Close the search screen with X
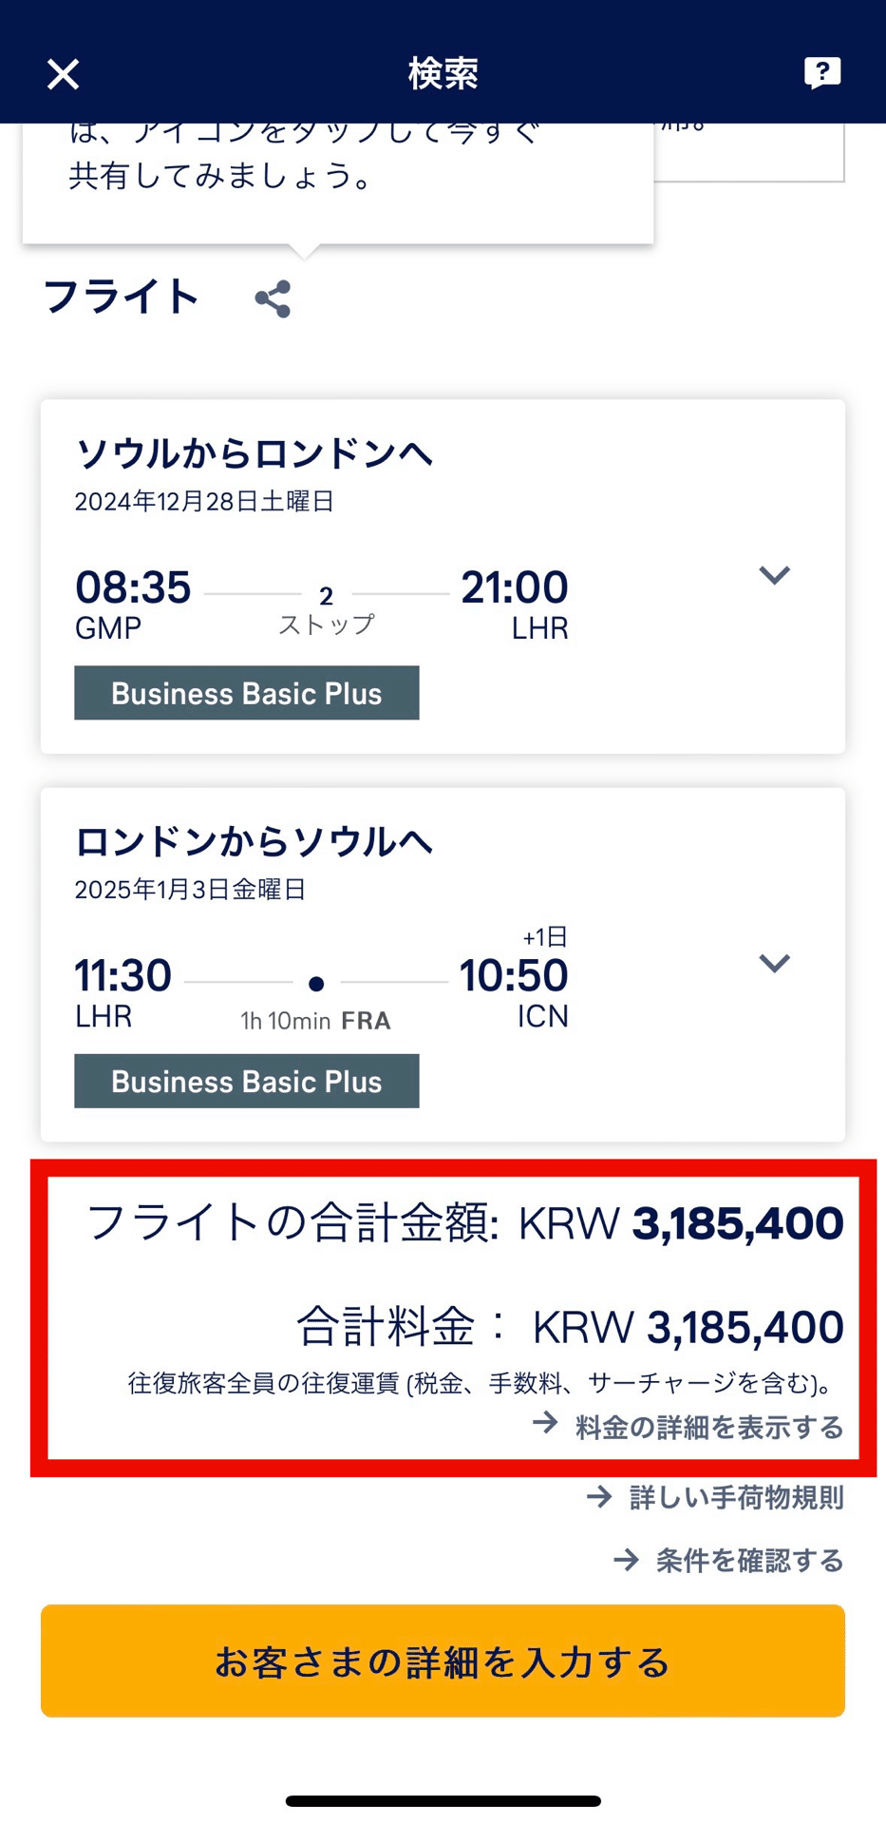The image size is (886, 1825). coord(63,73)
